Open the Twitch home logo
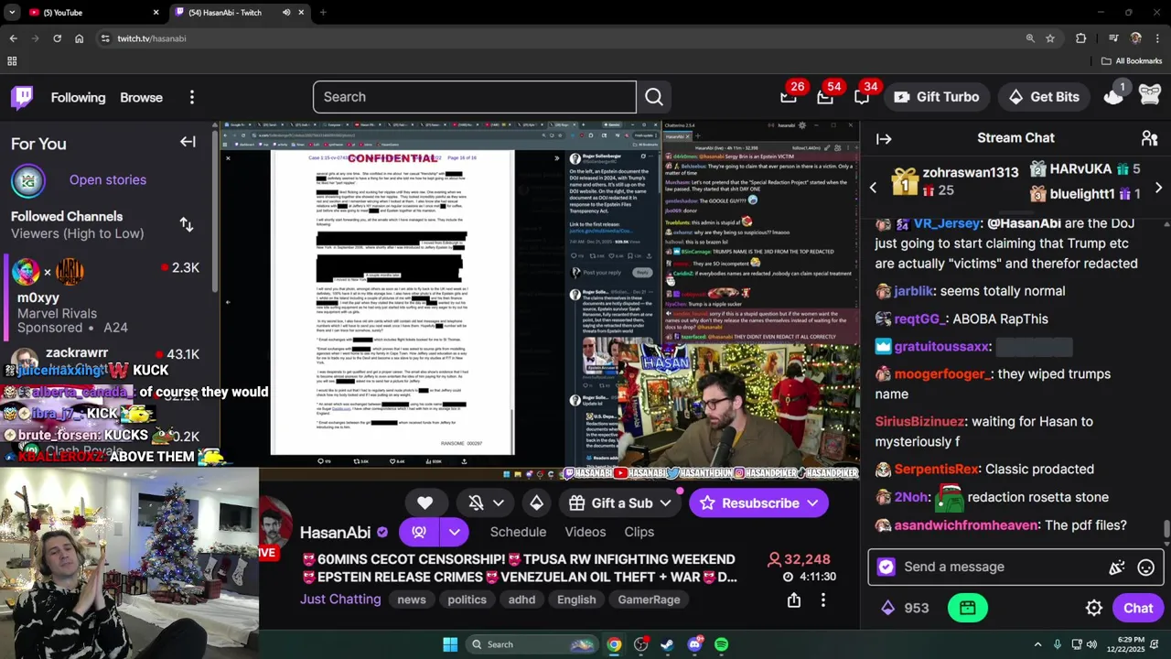Screen dimensions: 1171x659 click(x=22, y=97)
